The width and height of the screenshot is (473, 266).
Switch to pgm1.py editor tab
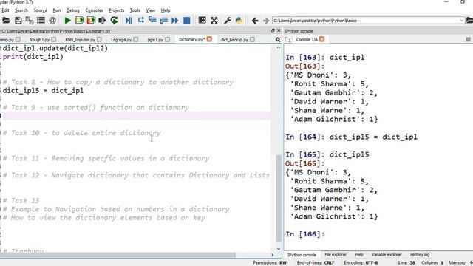155,39
